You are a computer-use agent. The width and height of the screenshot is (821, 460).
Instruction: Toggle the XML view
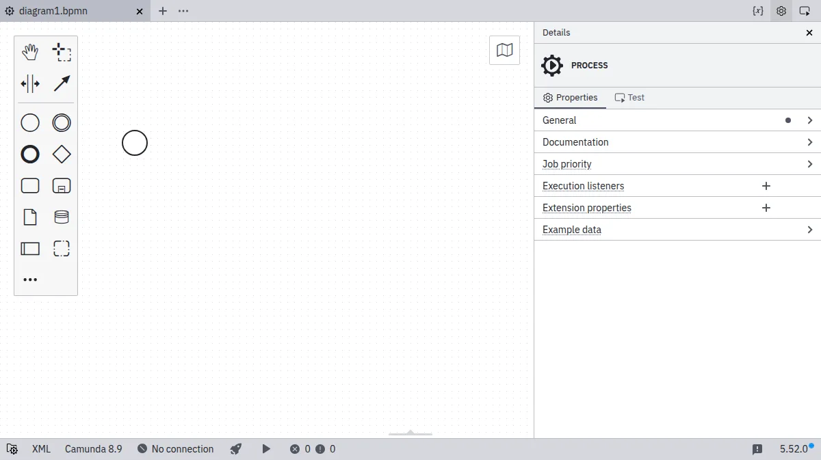pos(41,449)
